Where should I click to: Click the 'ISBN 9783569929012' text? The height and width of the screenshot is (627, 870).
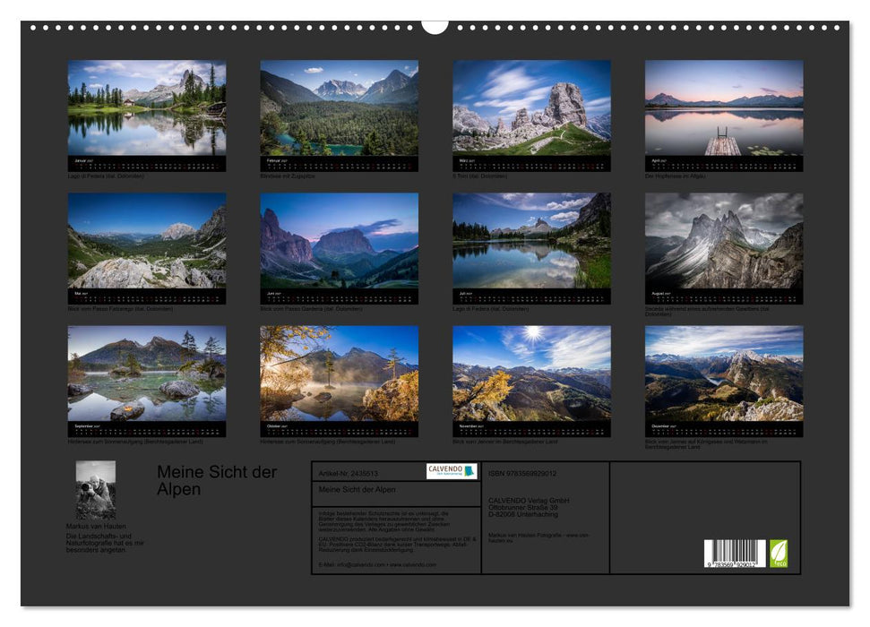coord(522,473)
